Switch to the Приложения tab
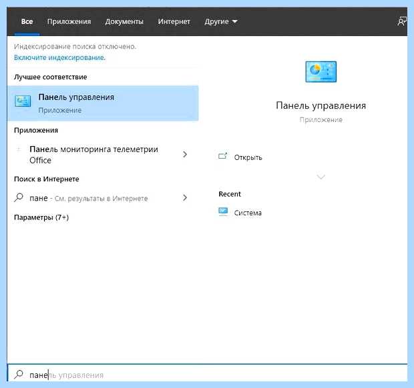The height and width of the screenshot is (388, 414). point(69,21)
